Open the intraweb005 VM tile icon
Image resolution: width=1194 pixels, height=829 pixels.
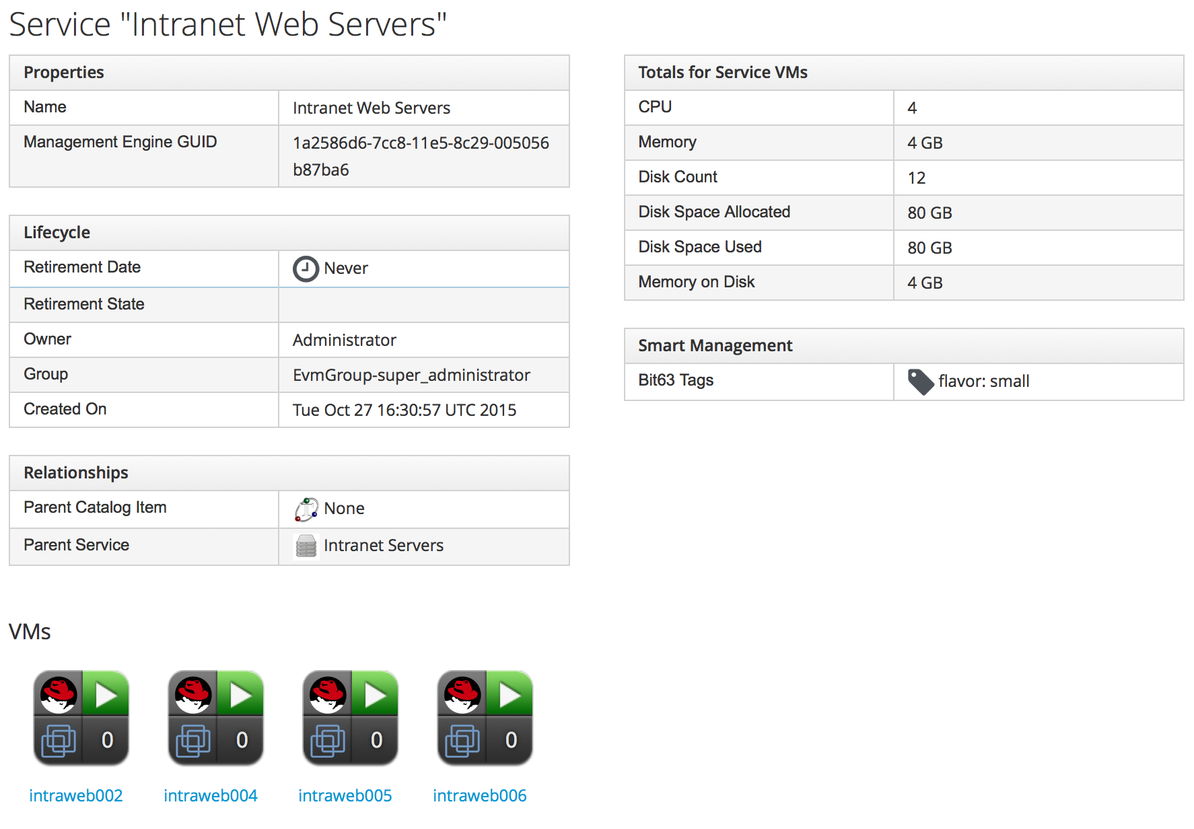[x=350, y=717]
